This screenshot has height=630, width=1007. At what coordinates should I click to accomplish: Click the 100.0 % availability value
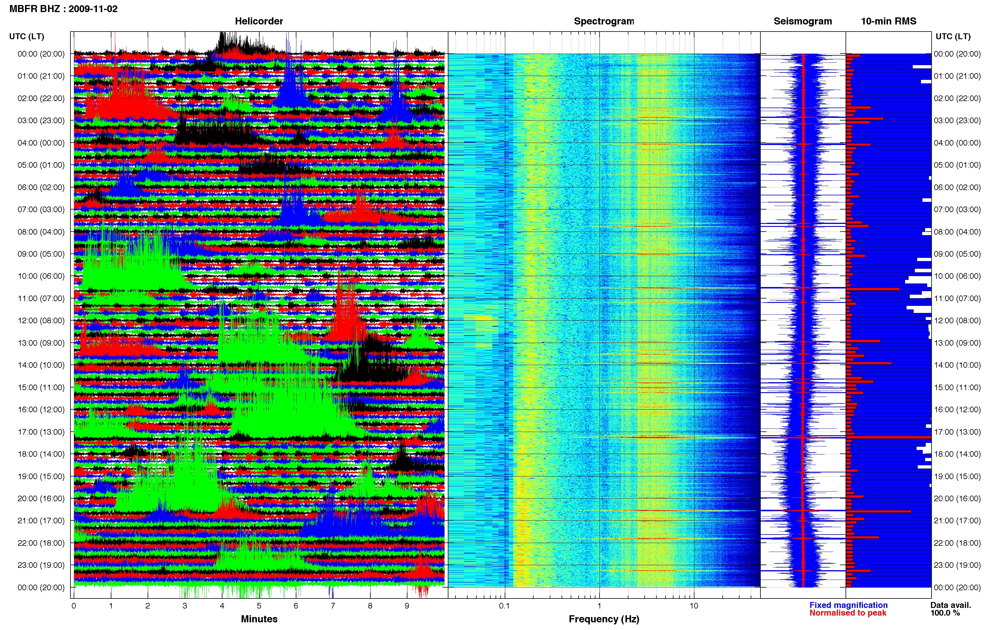(945, 613)
